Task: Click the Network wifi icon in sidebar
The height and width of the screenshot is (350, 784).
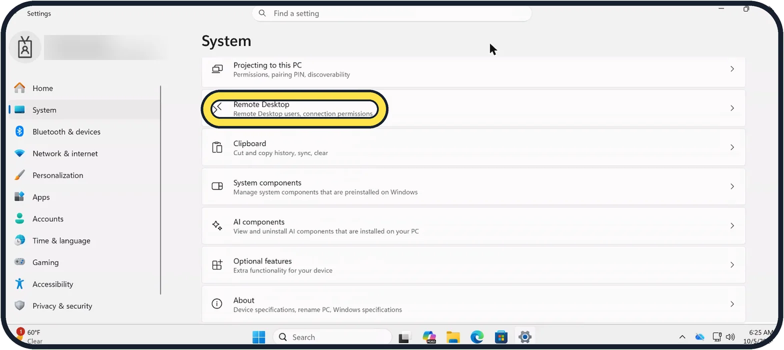Action: (x=19, y=153)
